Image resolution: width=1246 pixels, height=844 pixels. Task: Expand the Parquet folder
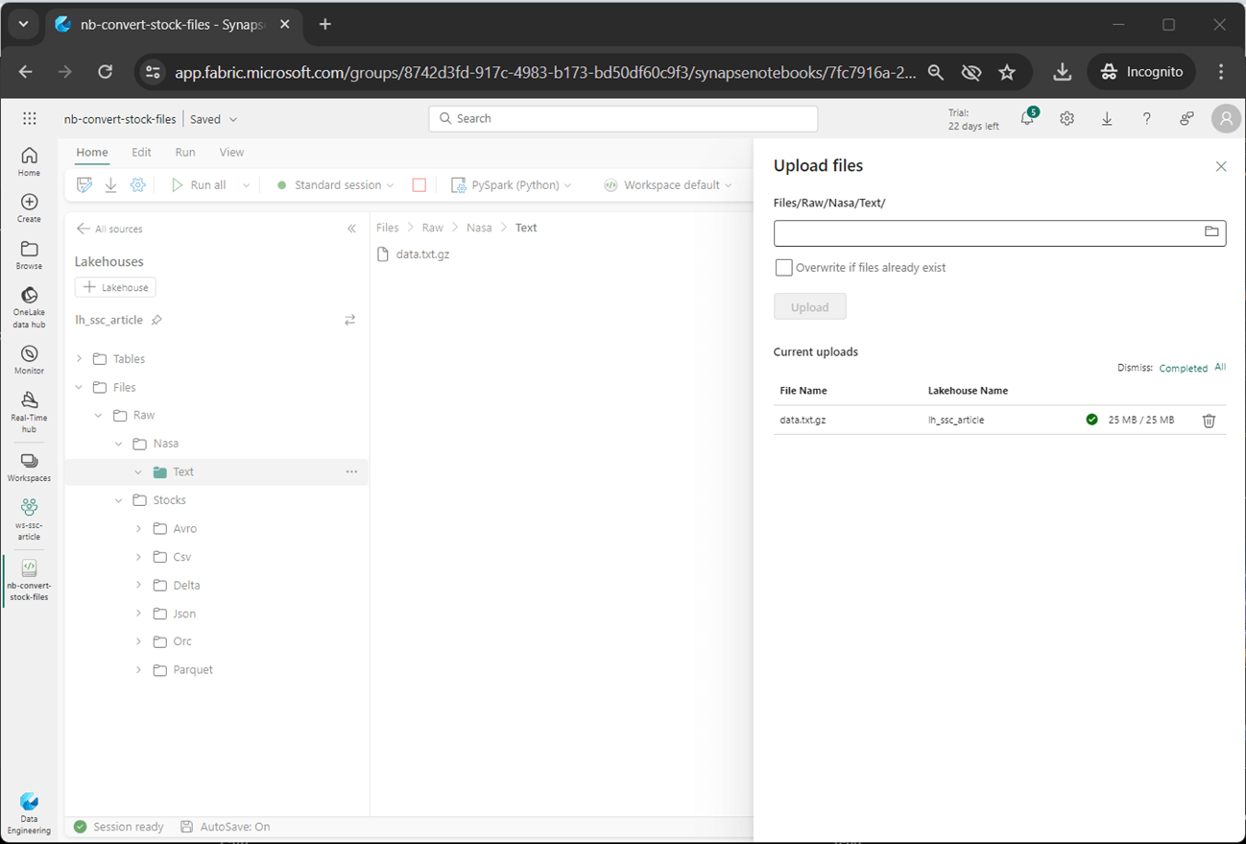138,670
